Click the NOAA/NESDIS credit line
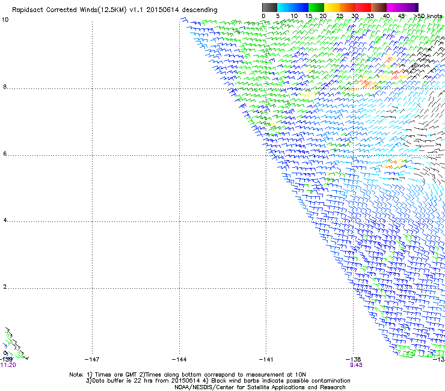The image size is (445, 391). [260, 387]
